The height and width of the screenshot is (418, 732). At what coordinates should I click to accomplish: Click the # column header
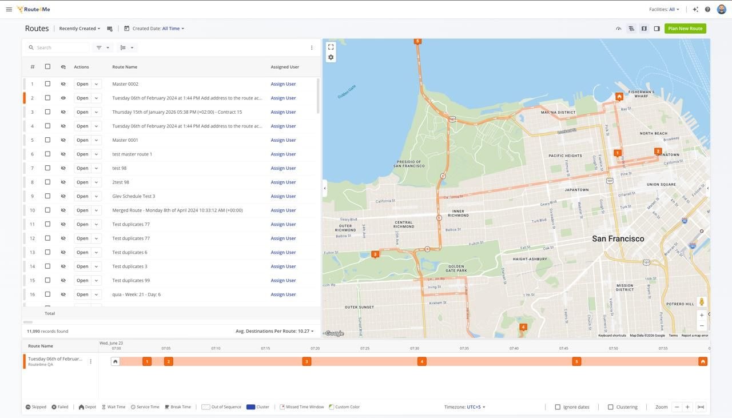point(32,67)
